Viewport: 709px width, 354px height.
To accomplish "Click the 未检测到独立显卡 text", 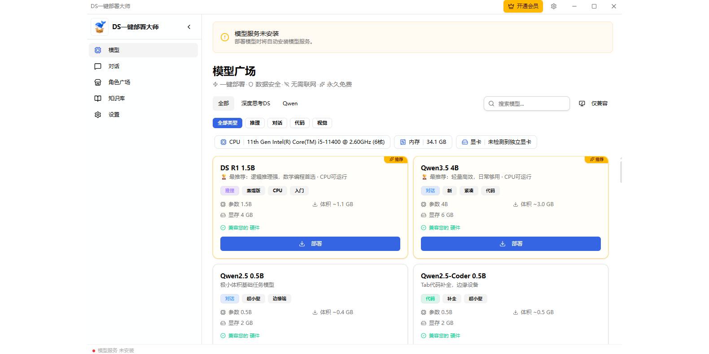I will point(509,142).
